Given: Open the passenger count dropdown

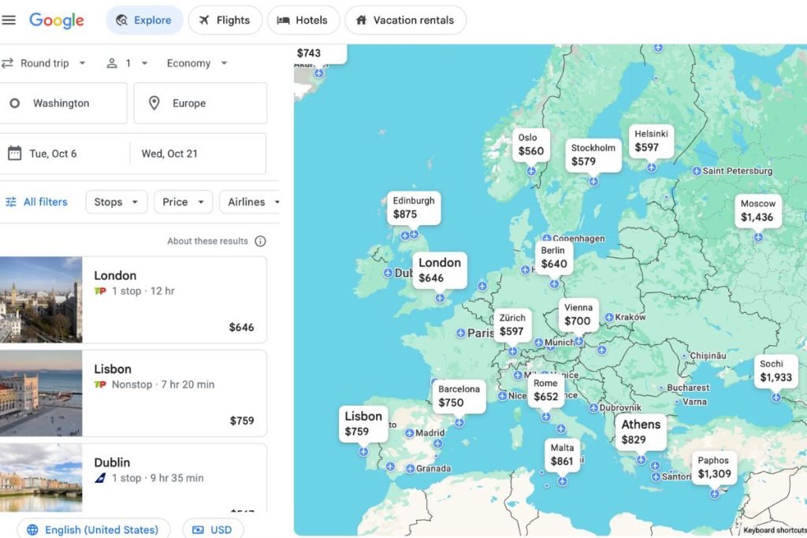Looking at the screenshot, I should pos(128,63).
